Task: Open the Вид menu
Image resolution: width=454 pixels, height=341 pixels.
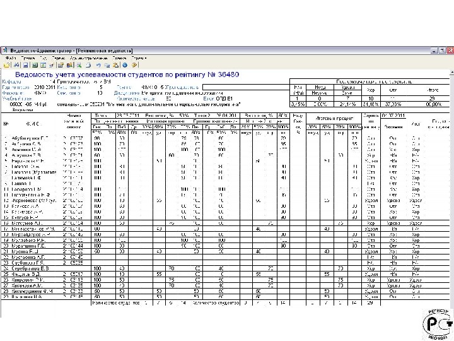Action: pyautogui.click(x=43, y=58)
